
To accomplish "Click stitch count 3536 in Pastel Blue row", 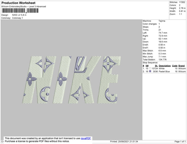I will [155, 71].
